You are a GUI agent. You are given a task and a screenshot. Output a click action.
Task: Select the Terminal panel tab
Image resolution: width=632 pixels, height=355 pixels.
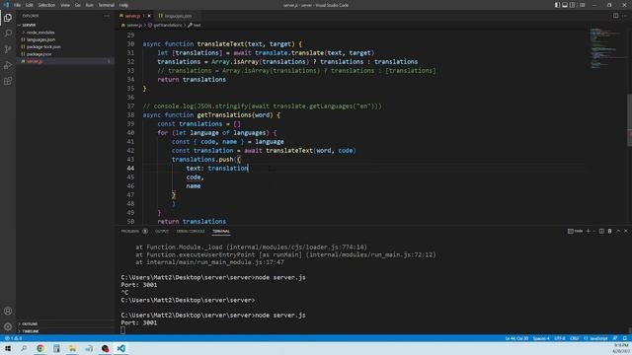221,231
